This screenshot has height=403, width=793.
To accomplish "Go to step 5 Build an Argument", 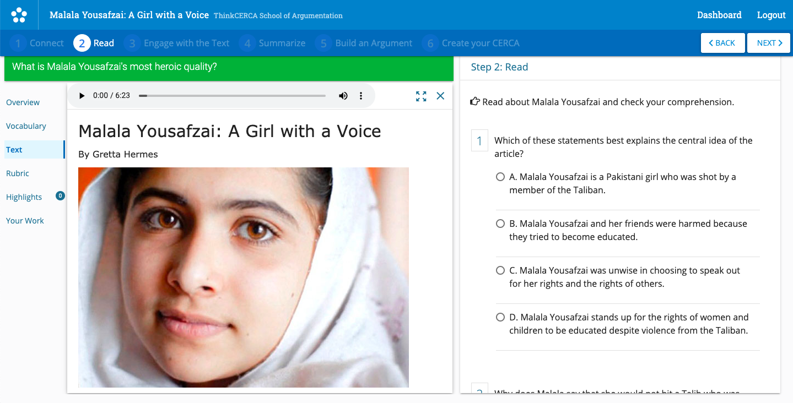I will click(364, 43).
